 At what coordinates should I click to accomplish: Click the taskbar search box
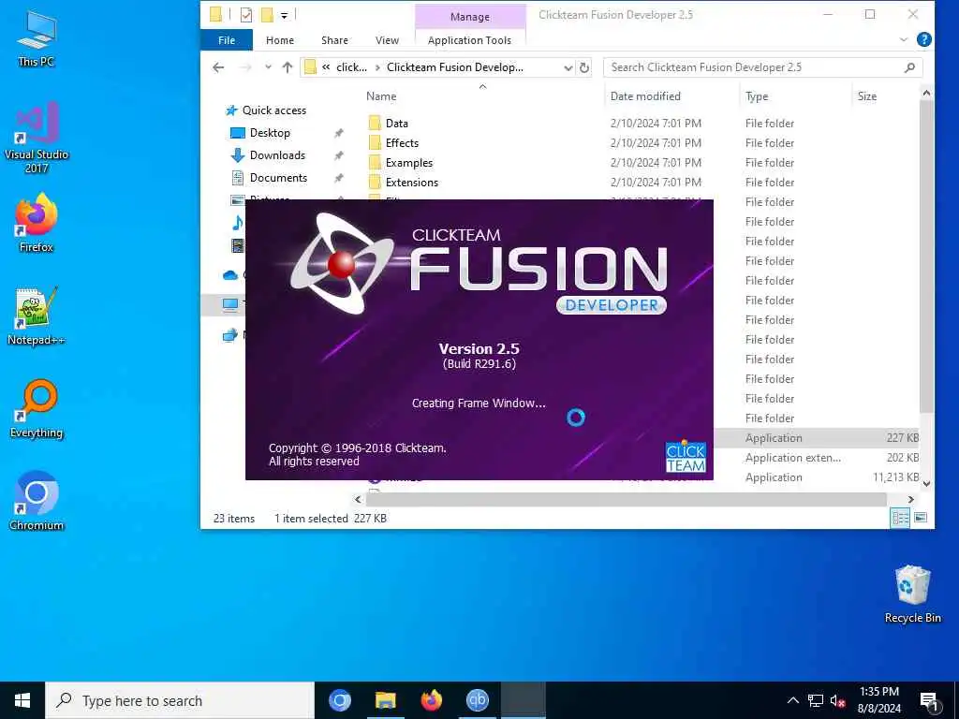point(180,700)
